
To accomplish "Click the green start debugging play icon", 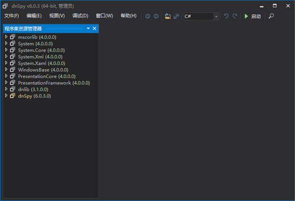I will 246,16.
